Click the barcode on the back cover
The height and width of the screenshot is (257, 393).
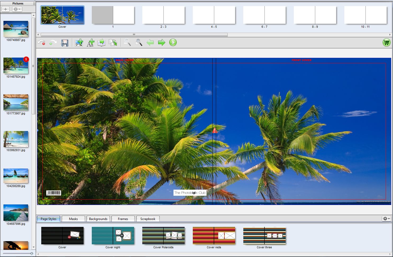click(x=54, y=193)
